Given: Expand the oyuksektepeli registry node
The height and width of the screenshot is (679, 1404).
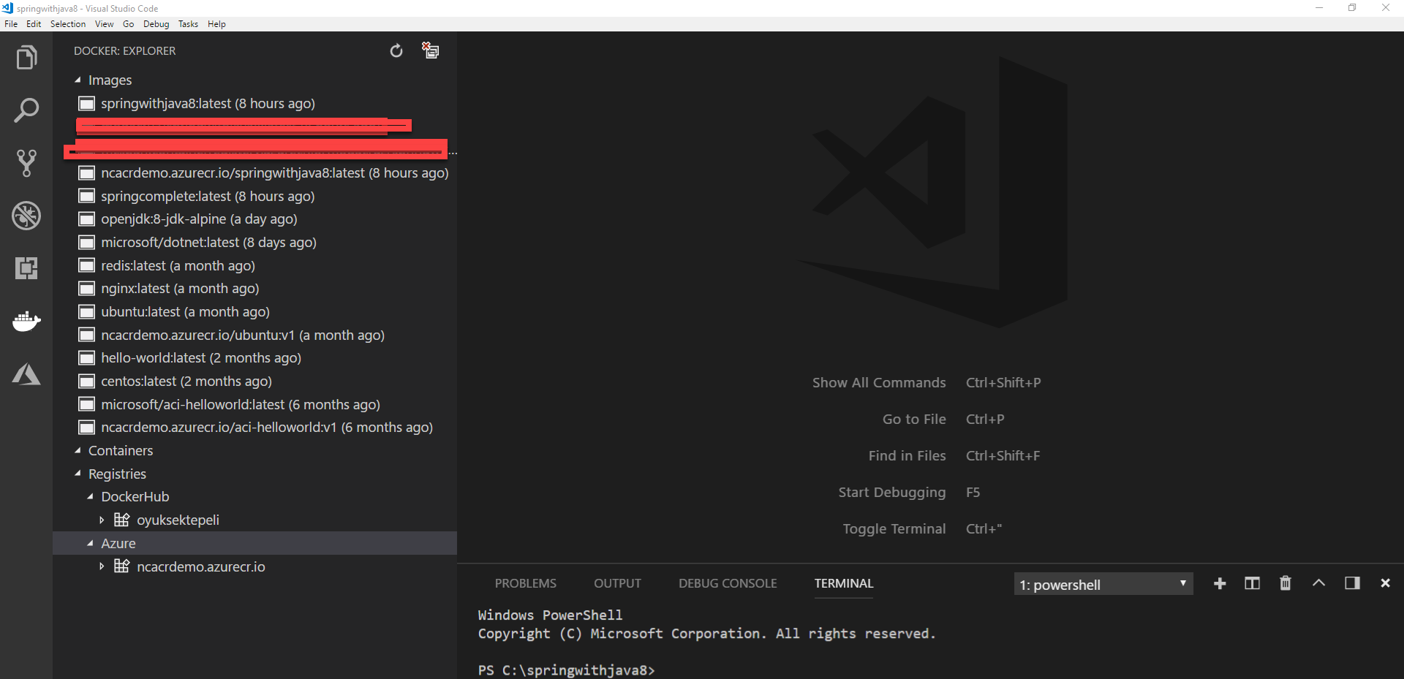Looking at the screenshot, I should click(102, 520).
